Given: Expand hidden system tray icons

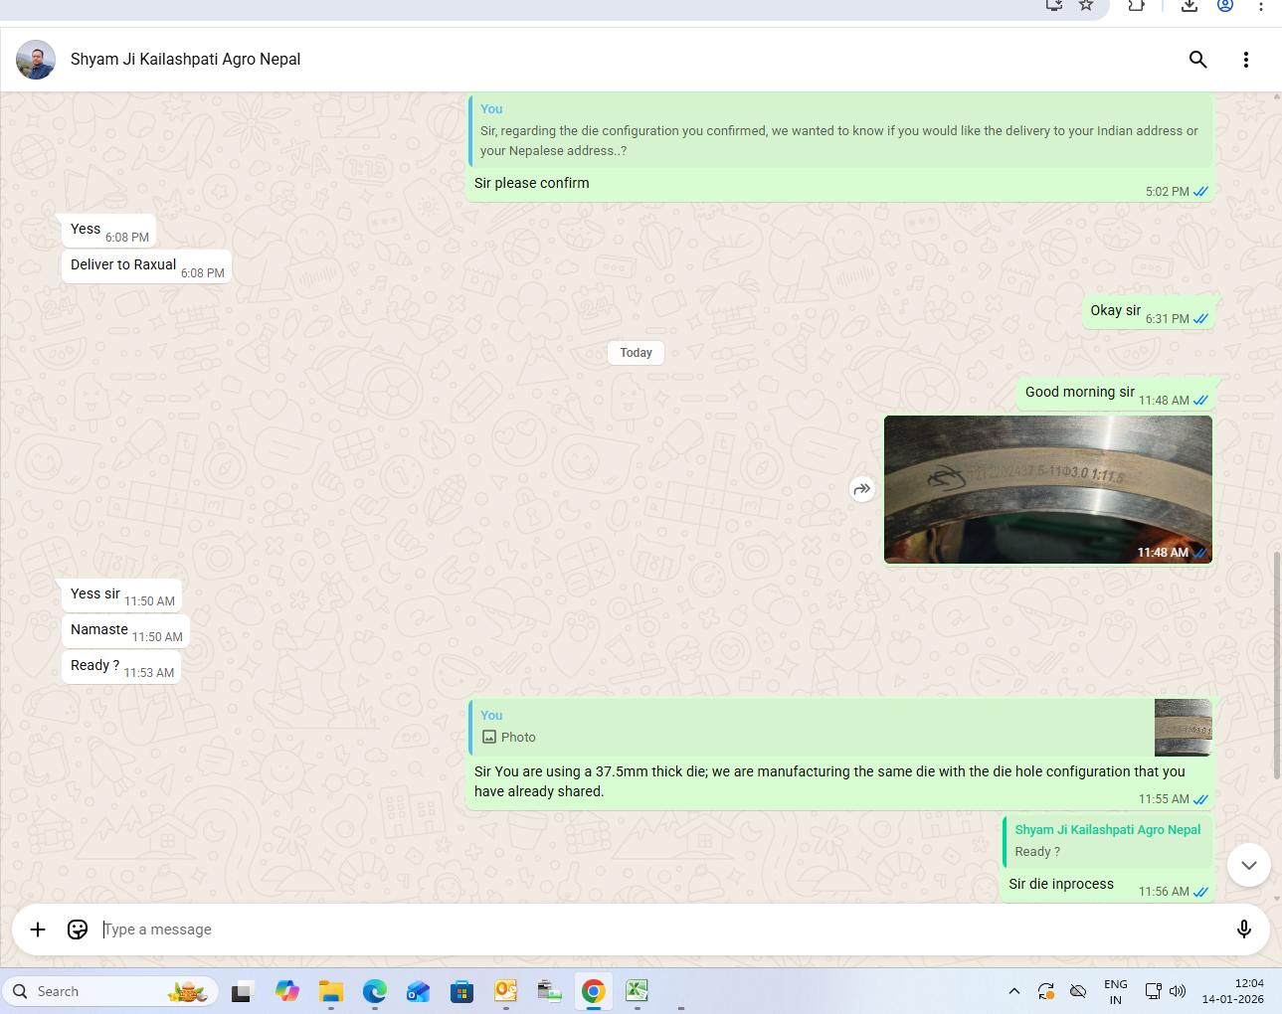Looking at the screenshot, I should pyautogui.click(x=1013, y=991).
